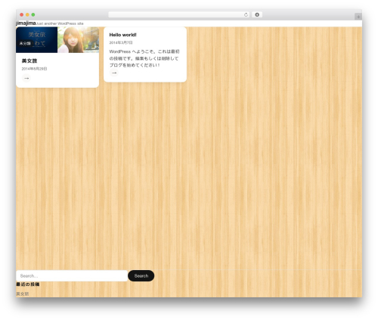Click the reload icon in address bar
378x320 pixels.
click(246, 15)
